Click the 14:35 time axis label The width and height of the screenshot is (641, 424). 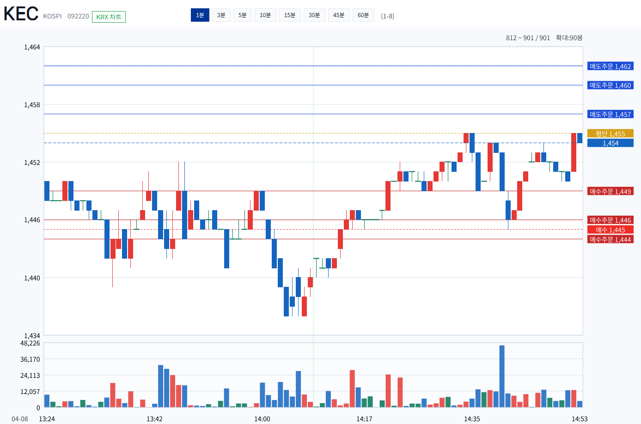tap(472, 419)
